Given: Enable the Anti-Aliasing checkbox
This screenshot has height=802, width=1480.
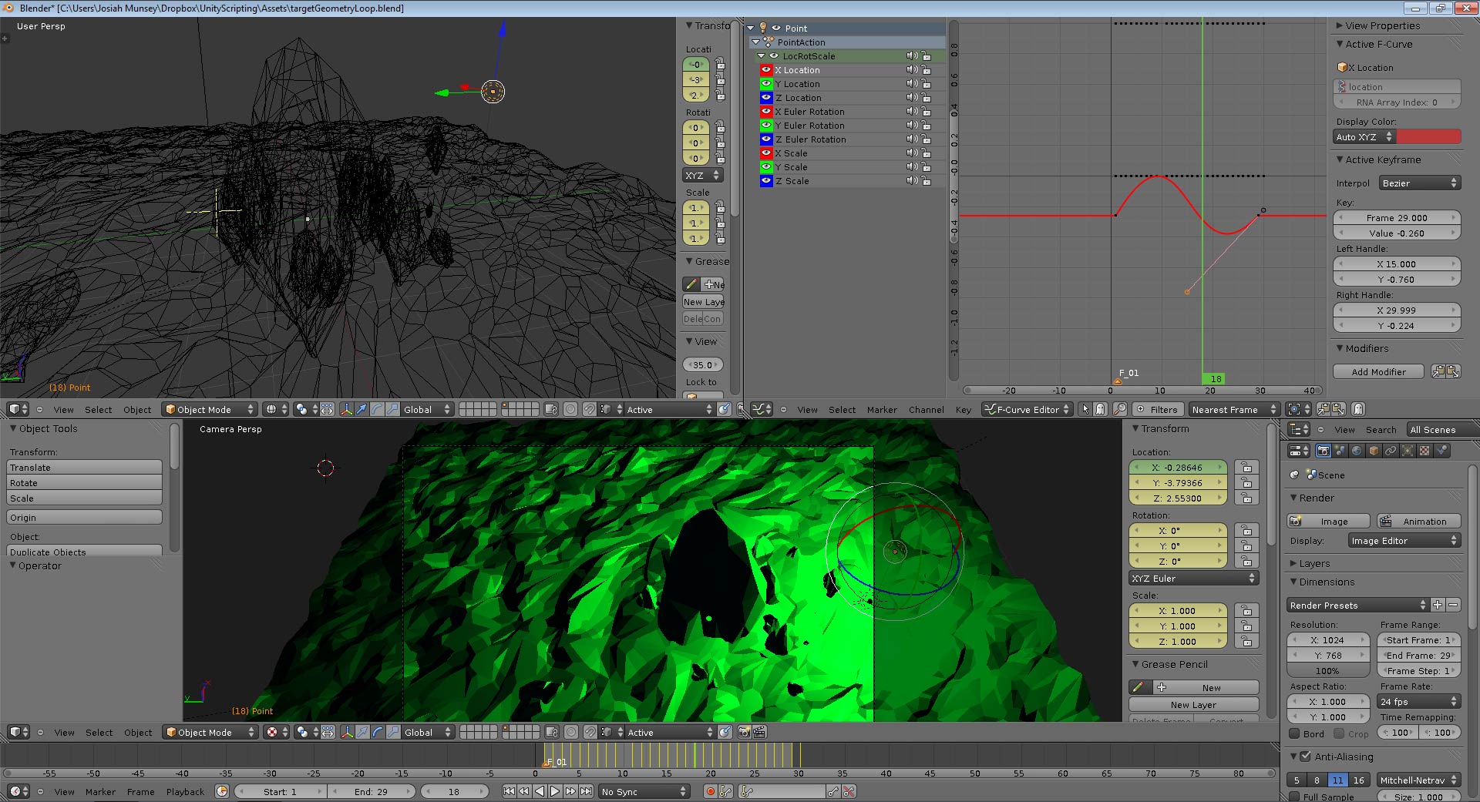Looking at the screenshot, I should [1305, 757].
